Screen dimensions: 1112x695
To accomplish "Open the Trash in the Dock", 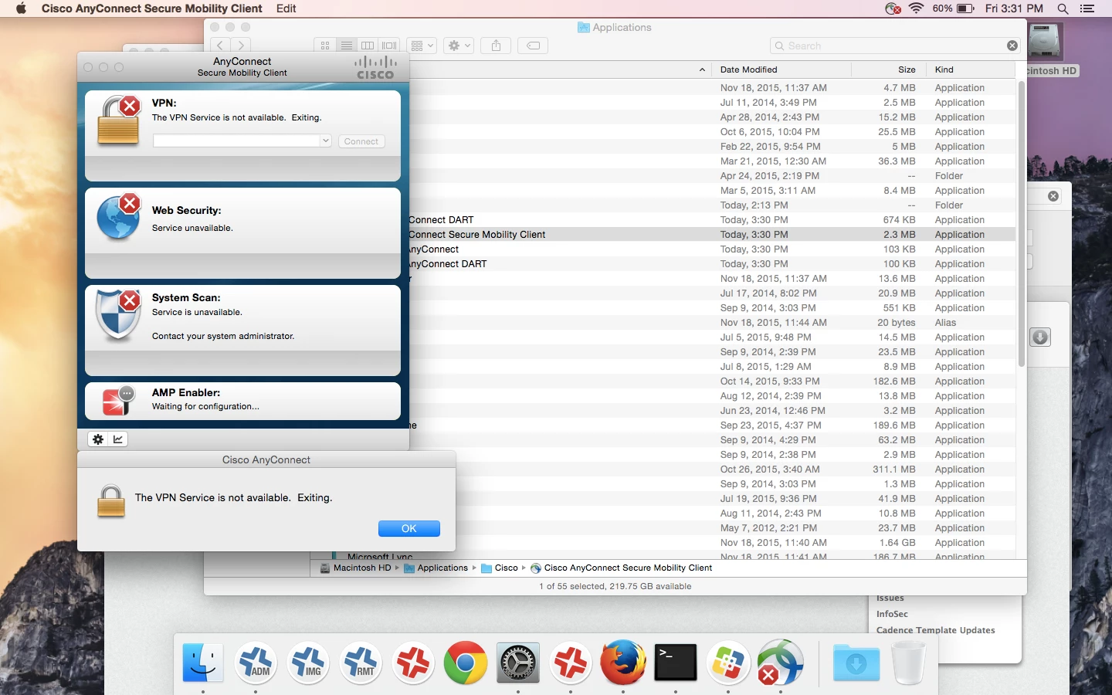I will [x=908, y=663].
